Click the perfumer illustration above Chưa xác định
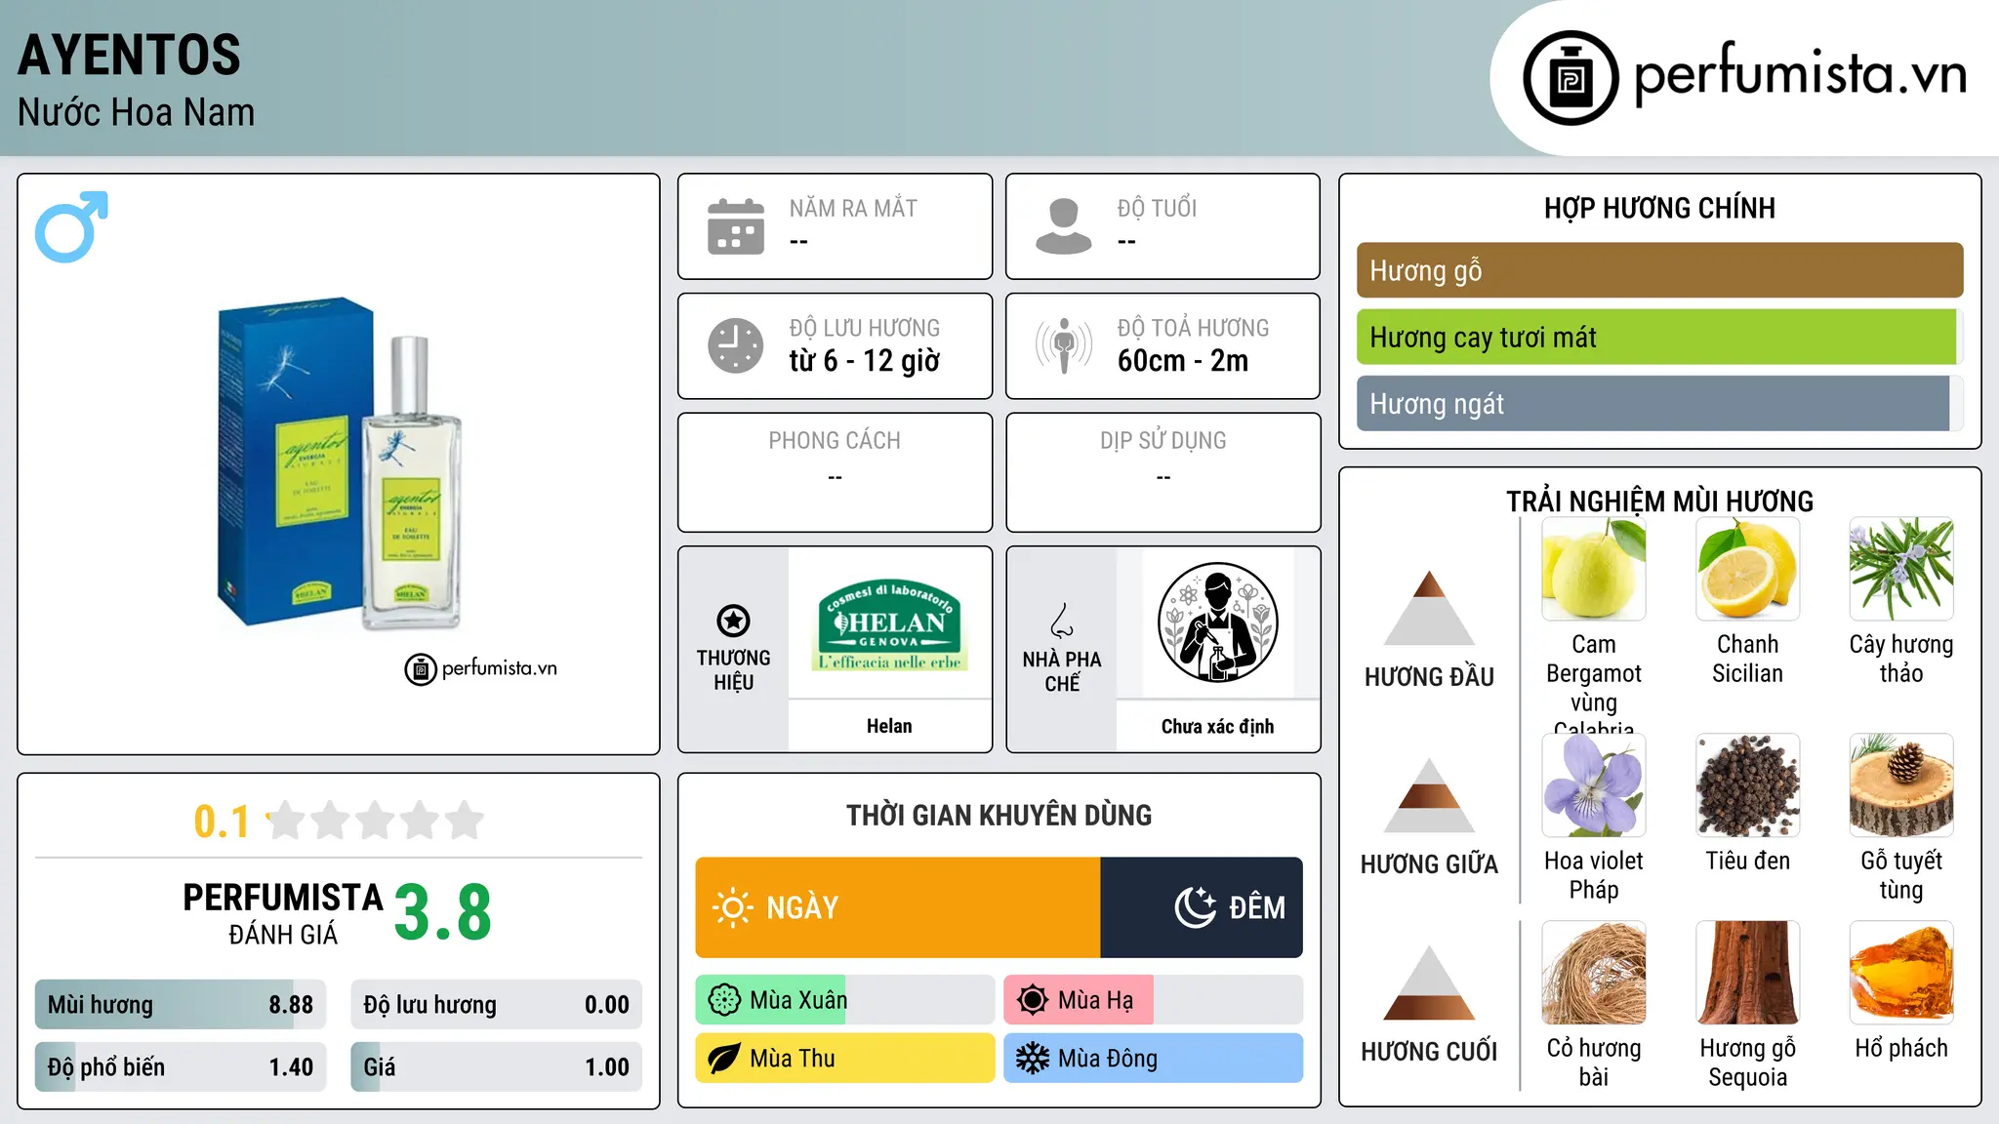The height and width of the screenshot is (1124, 1999). [x=1218, y=622]
